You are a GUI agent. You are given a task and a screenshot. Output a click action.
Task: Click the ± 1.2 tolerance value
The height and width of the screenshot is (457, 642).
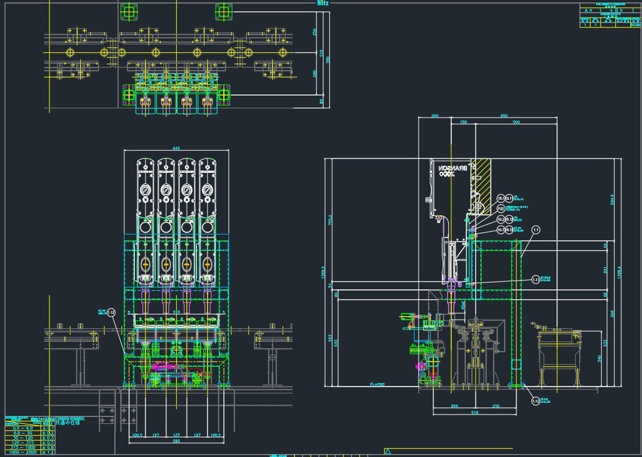click(48, 452)
